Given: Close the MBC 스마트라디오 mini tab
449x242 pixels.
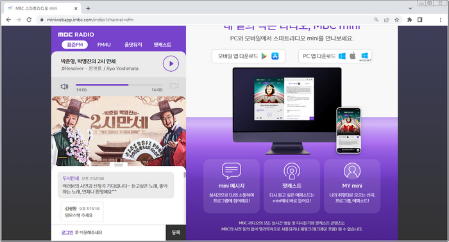Looking at the screenshot, I should click(76, 8).
